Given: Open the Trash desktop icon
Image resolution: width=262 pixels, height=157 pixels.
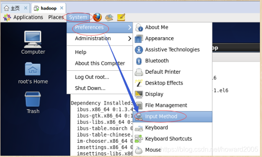Looking at the screenshot, I should 33,99.
